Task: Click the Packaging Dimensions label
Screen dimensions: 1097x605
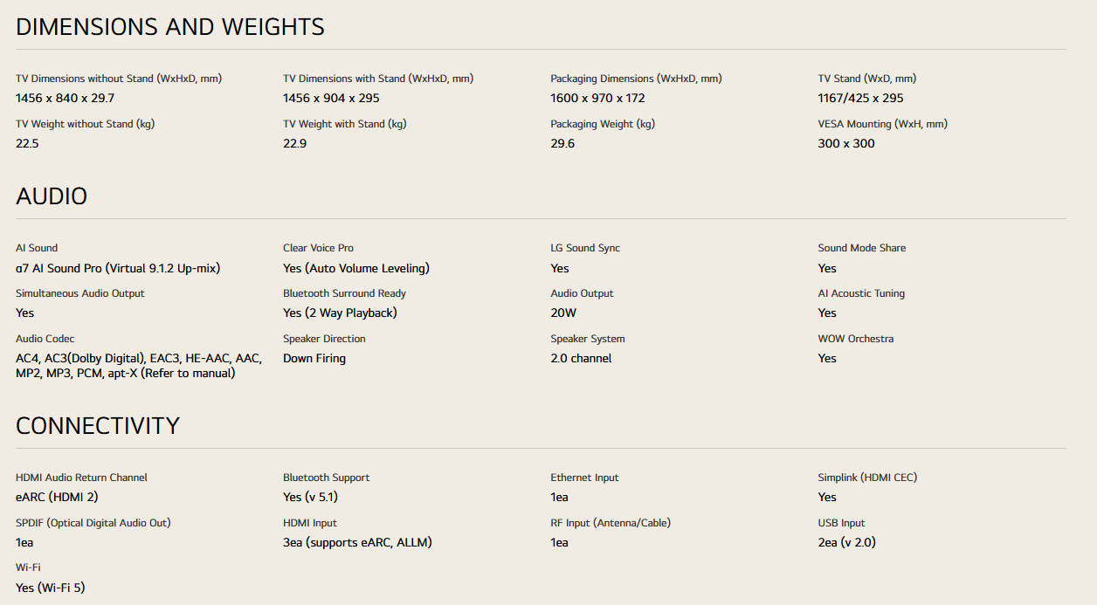Action: pos(636,79)
